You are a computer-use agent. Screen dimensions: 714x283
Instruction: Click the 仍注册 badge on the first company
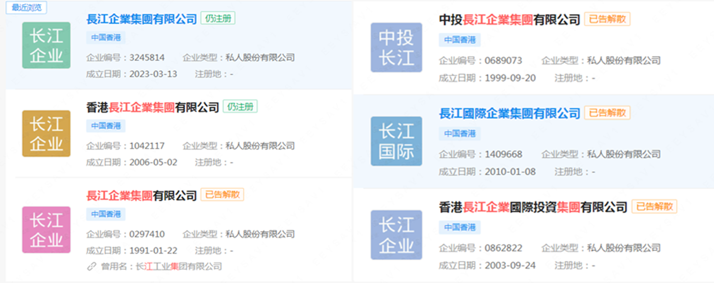(x=218, y=18)
